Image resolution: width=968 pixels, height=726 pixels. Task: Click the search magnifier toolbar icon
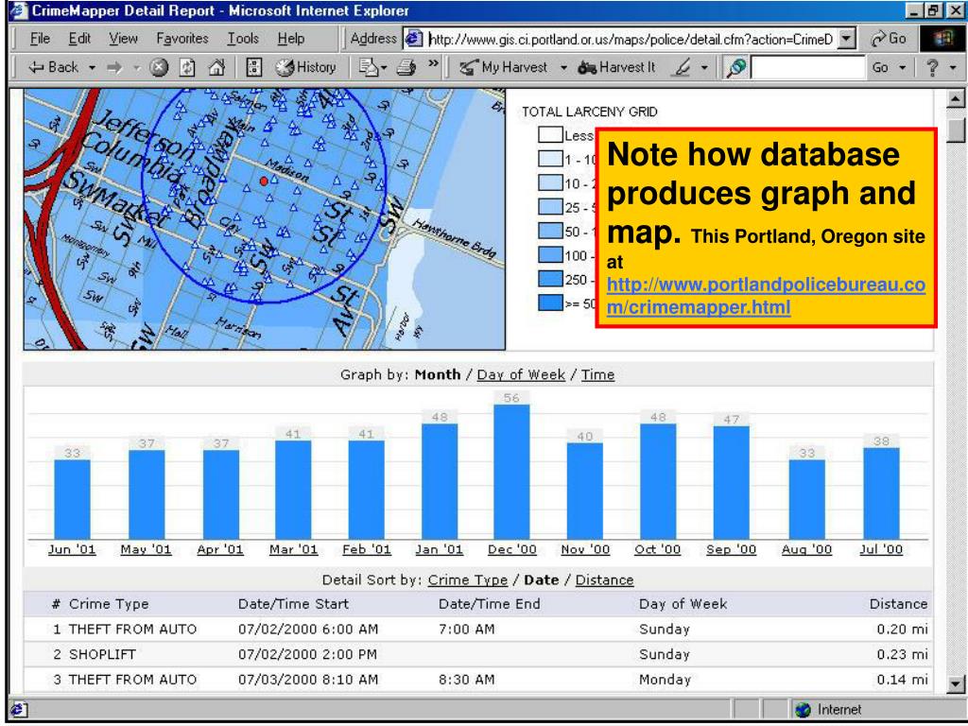[735, 67]
